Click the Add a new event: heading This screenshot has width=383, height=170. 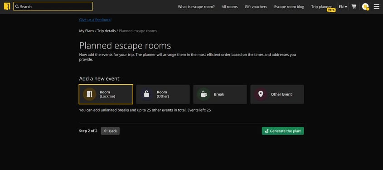100,78
